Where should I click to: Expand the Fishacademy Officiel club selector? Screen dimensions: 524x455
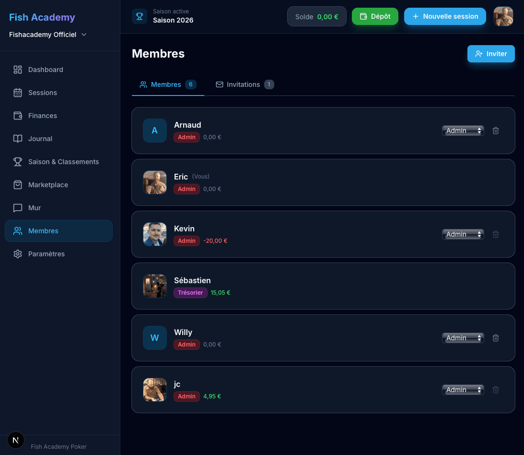[x=48, y=35]
